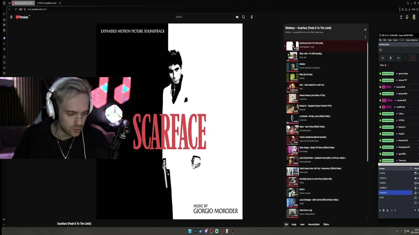Open a new browser tab
Viewport: 419px width, 235px height.
[x=60, y=3]
